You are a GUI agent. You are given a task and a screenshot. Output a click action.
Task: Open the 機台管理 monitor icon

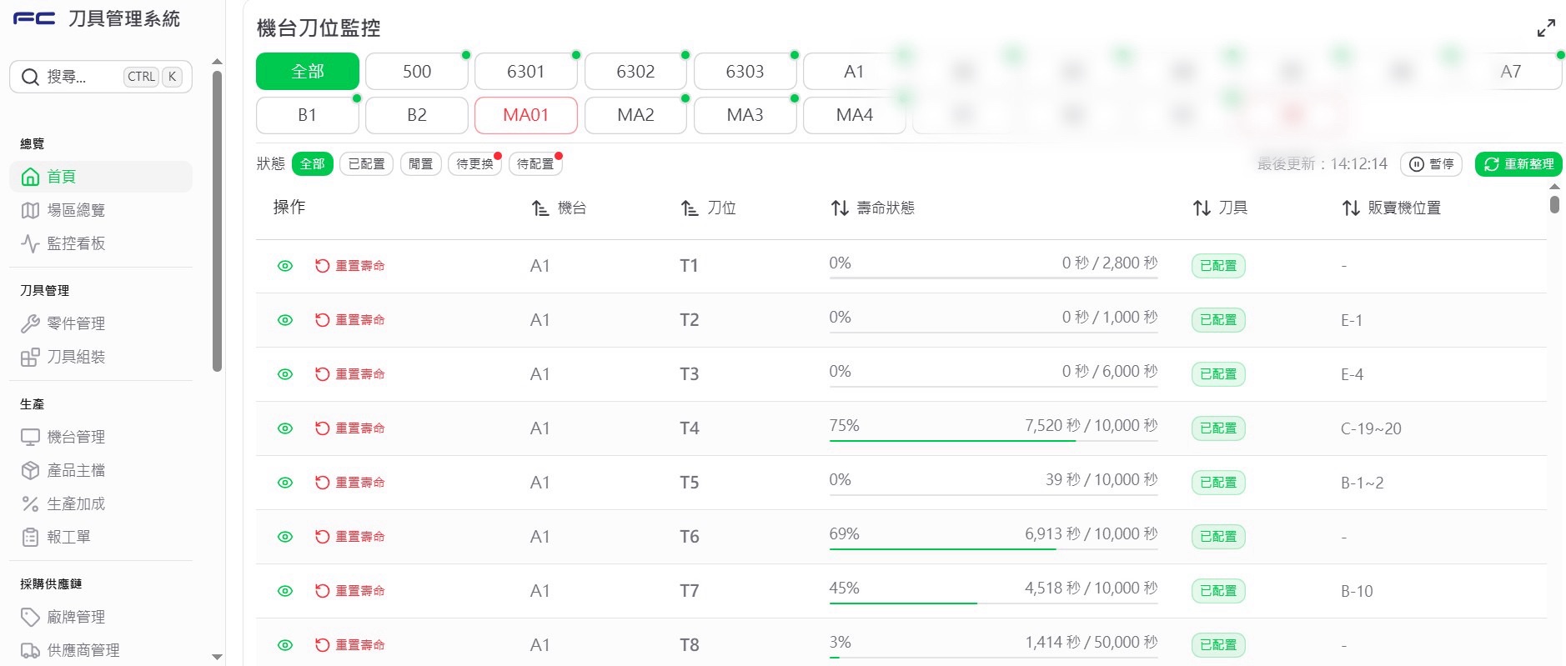pyautogui.click(x=30, y=437)
